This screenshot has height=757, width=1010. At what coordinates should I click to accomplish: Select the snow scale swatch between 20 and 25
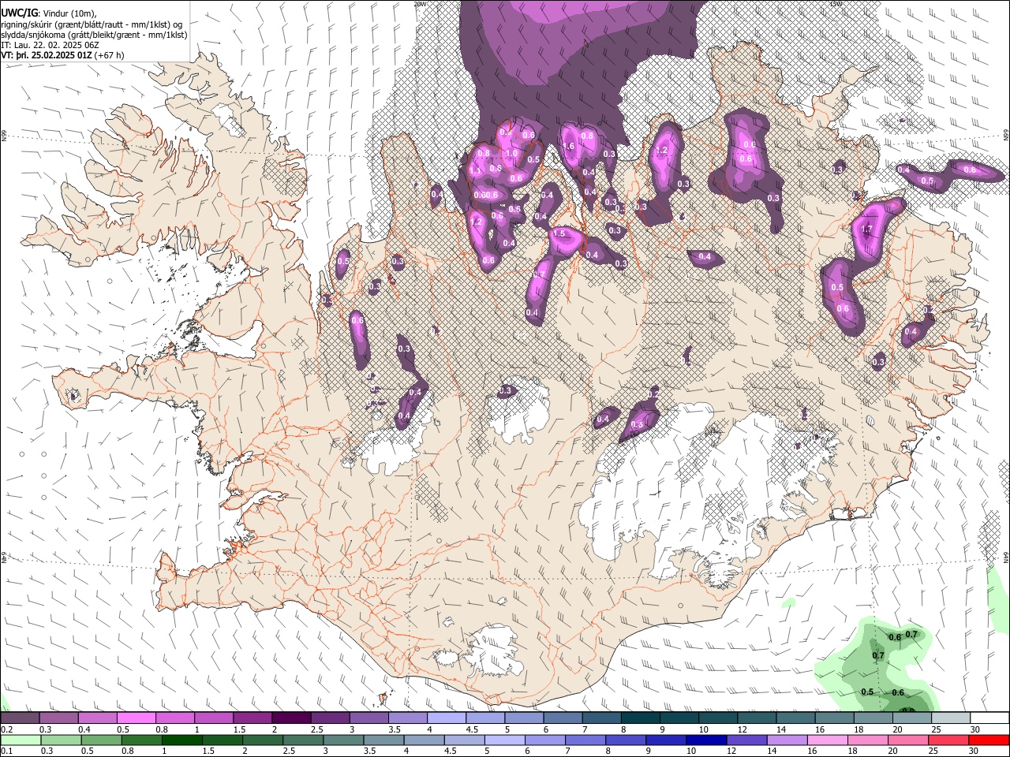click(x=911, y=718)
